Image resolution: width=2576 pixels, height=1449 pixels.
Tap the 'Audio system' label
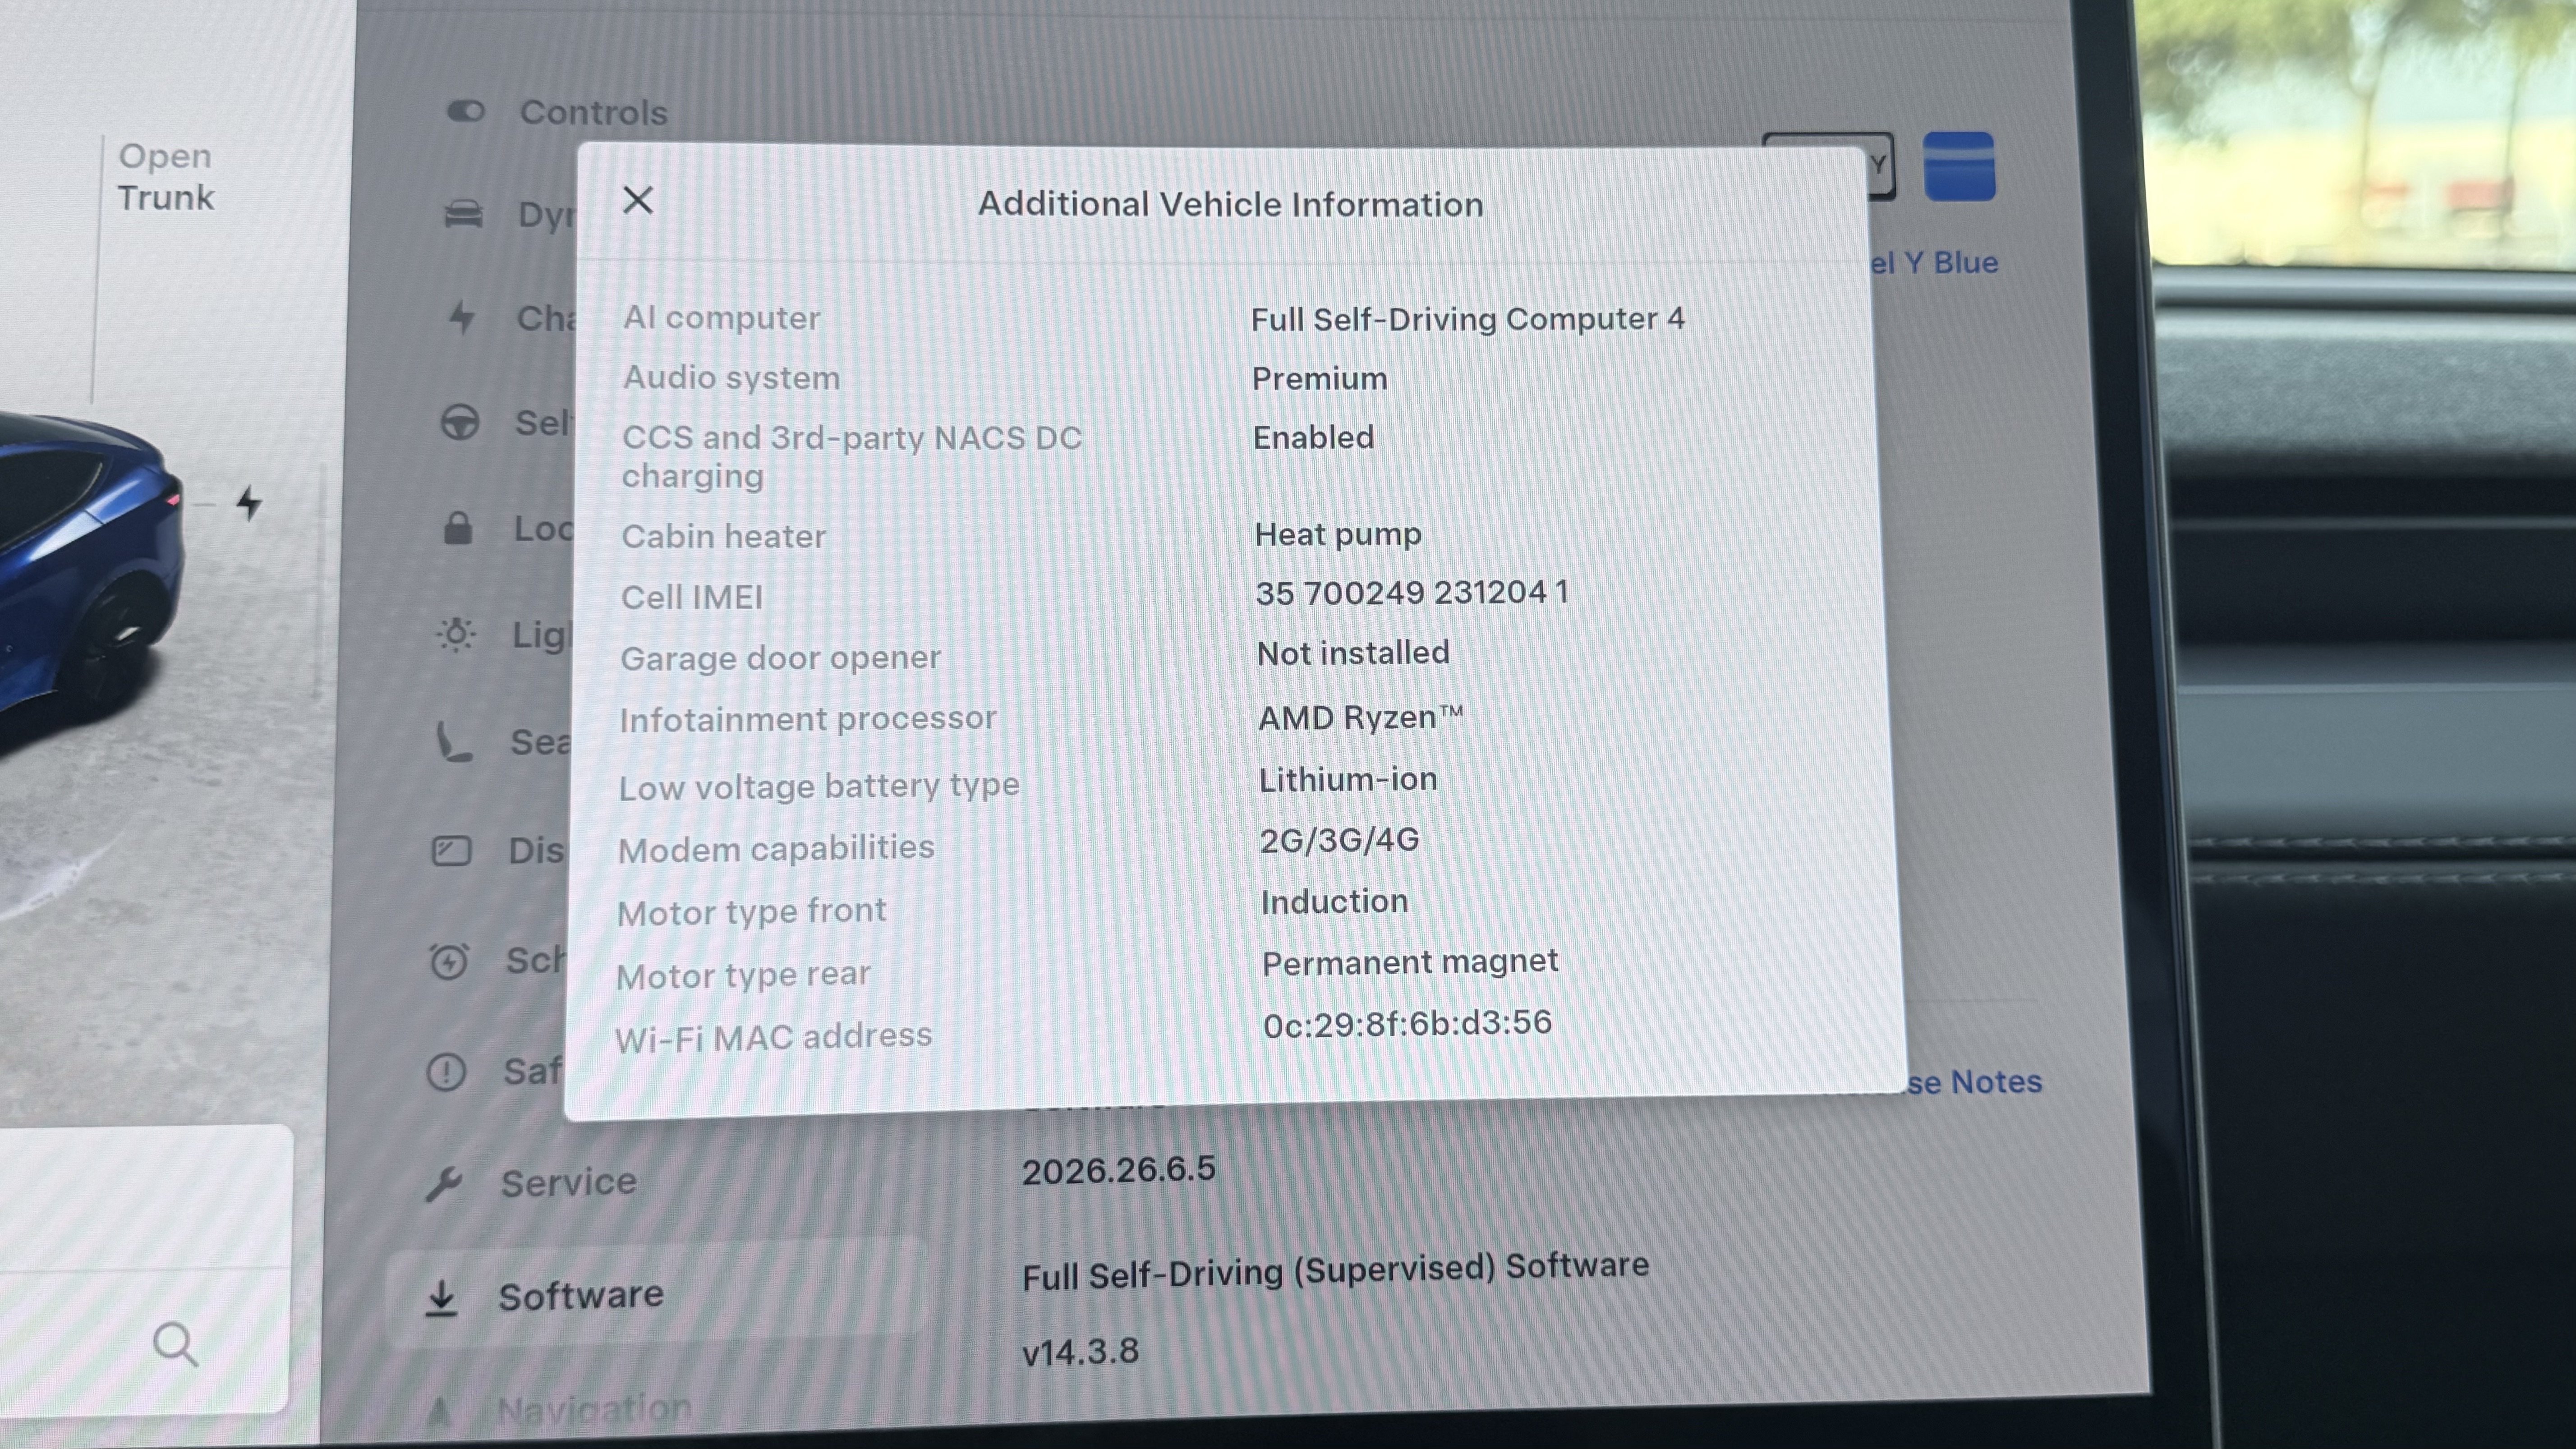[731, 378]
